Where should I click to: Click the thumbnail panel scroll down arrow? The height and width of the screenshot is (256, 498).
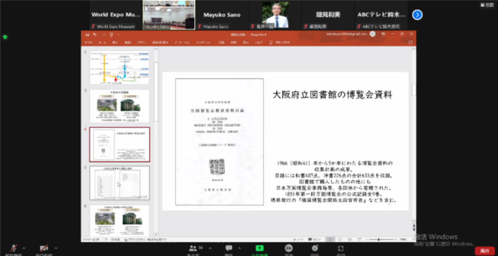[156, 234]
